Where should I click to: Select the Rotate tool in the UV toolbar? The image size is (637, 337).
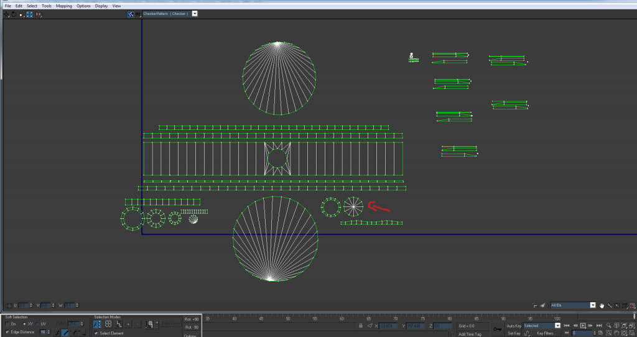click(14, 14)
